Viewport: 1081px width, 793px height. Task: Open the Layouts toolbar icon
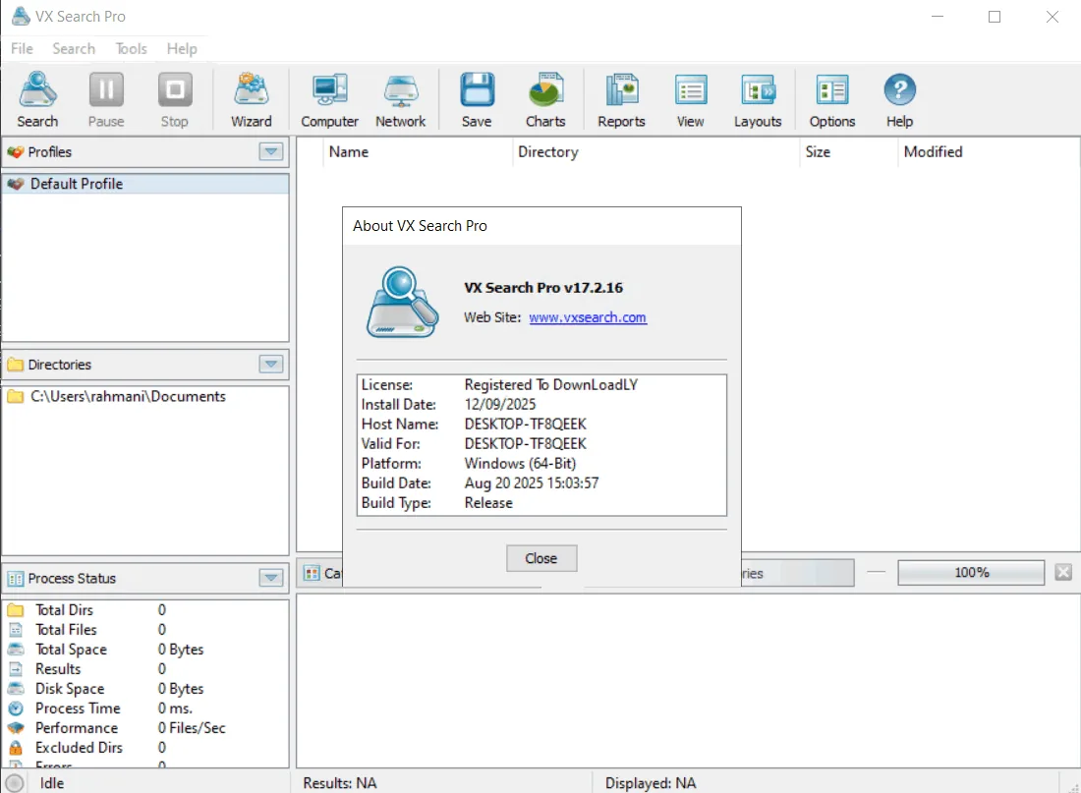pos(758,100)
